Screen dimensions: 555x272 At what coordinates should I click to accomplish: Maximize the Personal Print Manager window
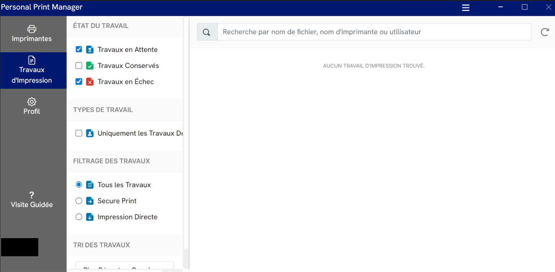pos(525,7)
